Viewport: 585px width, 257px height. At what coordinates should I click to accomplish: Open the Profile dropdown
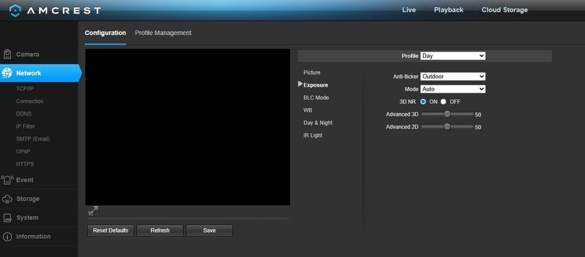tap(453, 56)
